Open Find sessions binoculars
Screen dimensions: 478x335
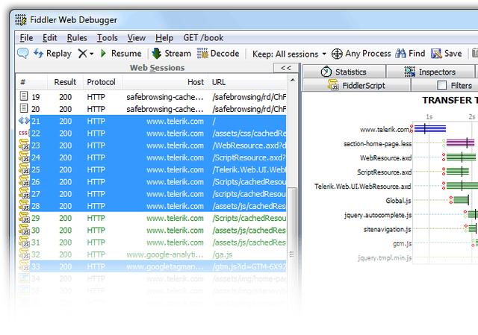[x=400, y=53]
